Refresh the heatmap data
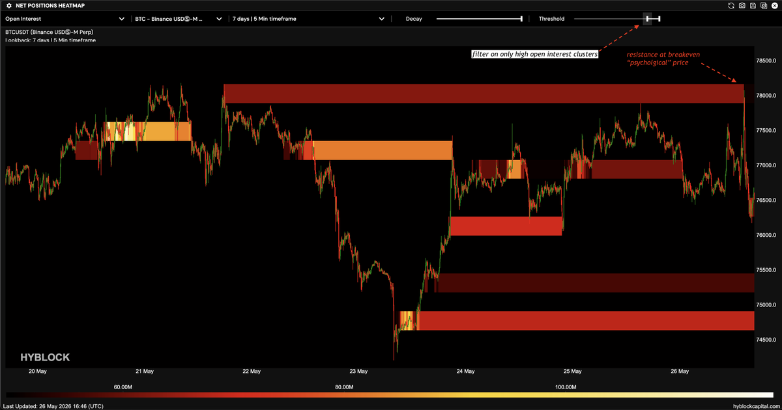Screen dimensions: 782x410 pos(732,6)
